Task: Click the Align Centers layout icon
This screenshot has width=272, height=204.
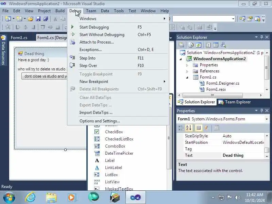Action: [x=26, y=27]
